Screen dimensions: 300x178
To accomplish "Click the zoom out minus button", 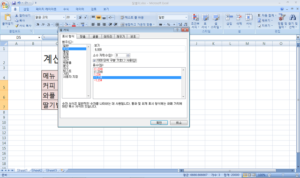I will pyautogui.click(x=270, y=175).
